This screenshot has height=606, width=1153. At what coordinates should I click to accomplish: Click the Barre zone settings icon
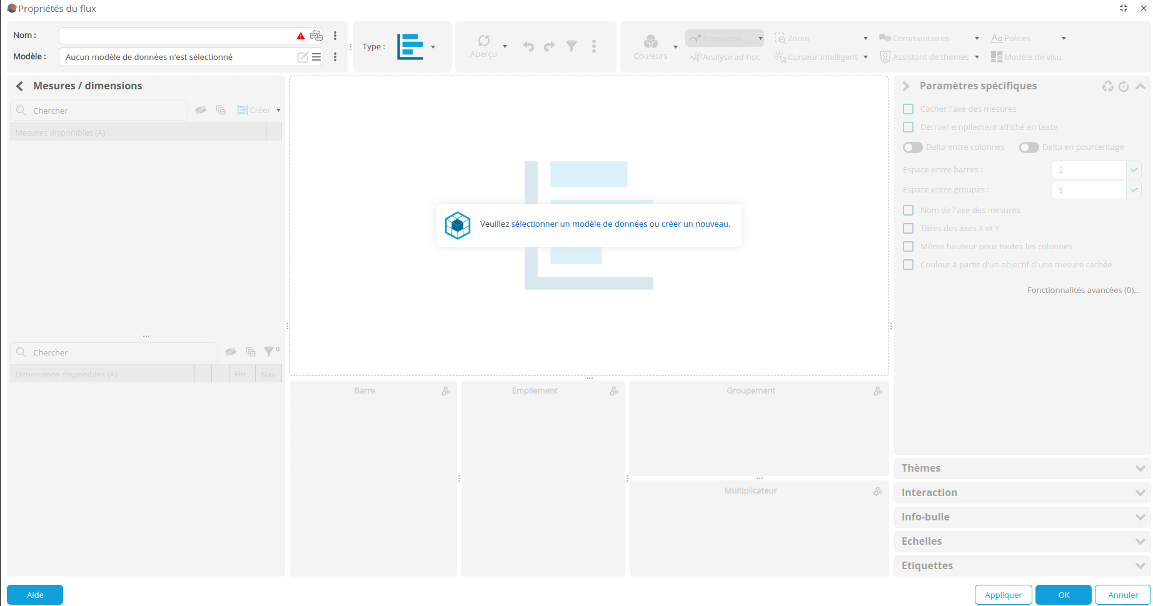coord(446,391)
